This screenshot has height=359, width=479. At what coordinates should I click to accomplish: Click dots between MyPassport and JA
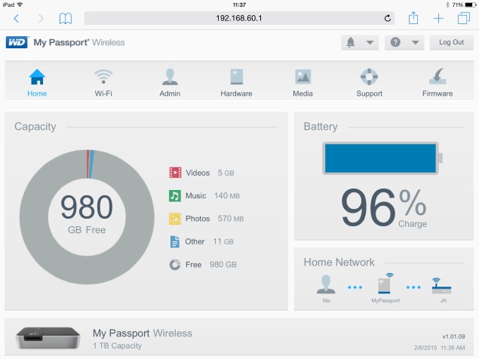point(413,287)
